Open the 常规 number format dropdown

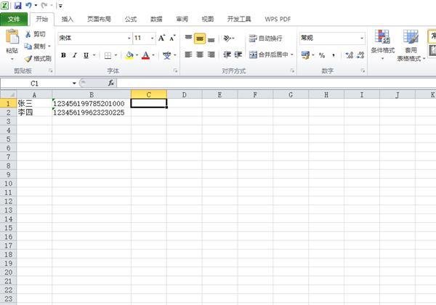point(361,38)
